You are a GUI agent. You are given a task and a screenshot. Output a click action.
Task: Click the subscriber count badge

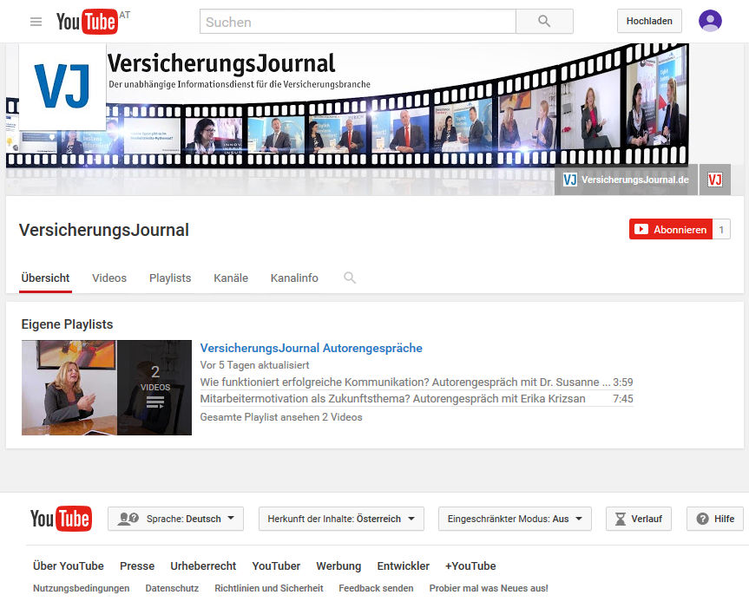coord(721,230)
